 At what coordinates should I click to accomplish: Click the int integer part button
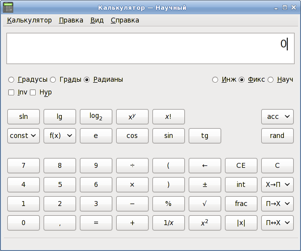pos(241,185)
